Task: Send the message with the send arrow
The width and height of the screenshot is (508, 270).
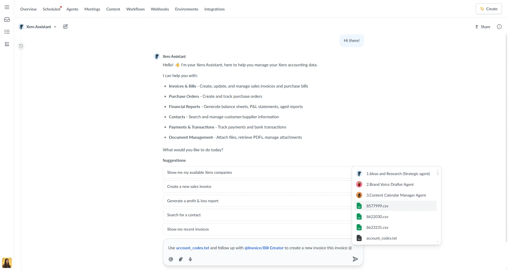Action: [x=355, y=259]
